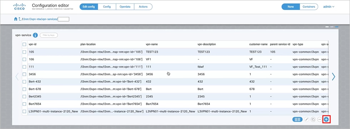350x129 pixels.
Task: Select the None view option
Action: (291, 7)
